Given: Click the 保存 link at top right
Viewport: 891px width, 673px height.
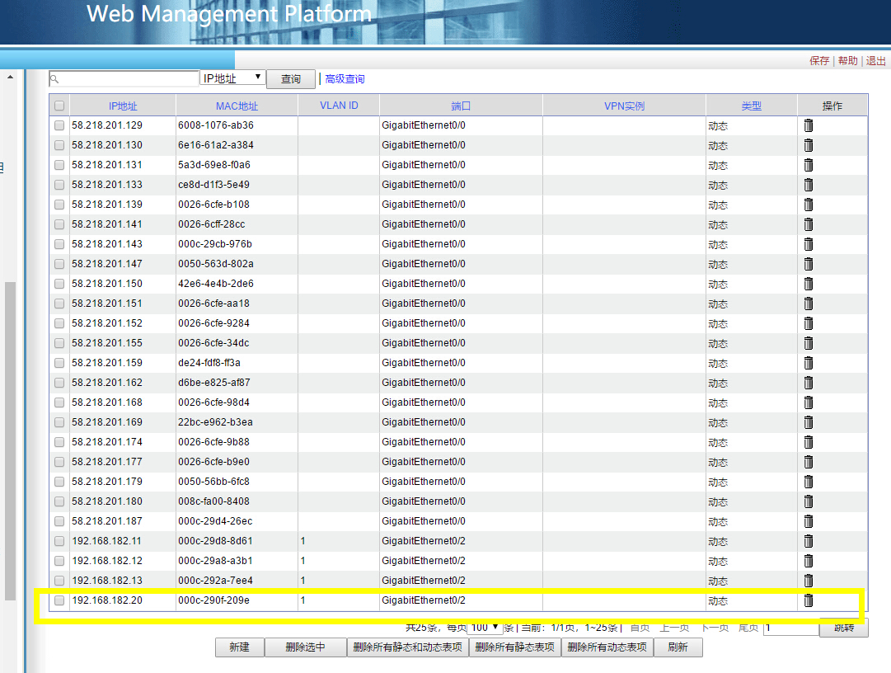Looking at the screenshot, I should pyautogui.click(x=819, y=61).
